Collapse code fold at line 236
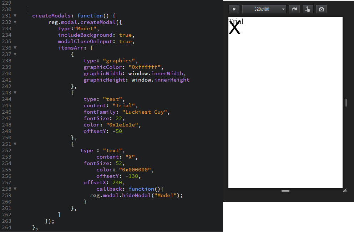Image resolution: width=354 pixels, height=232 pixels. pyautogui.click(x=15, y=48)
